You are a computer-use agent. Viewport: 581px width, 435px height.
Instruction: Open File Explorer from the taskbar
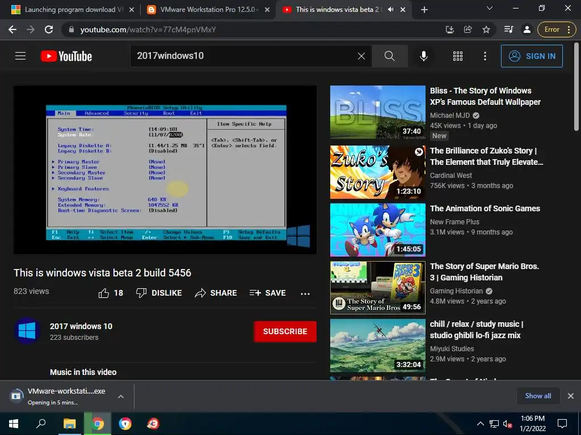69,424
